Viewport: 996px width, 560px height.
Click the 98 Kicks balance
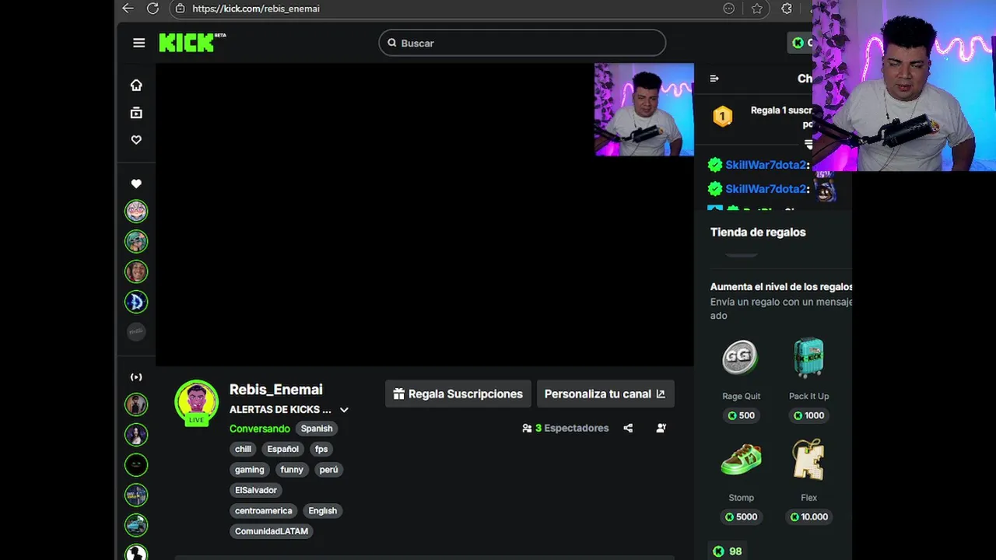click(x=728, y=551)
